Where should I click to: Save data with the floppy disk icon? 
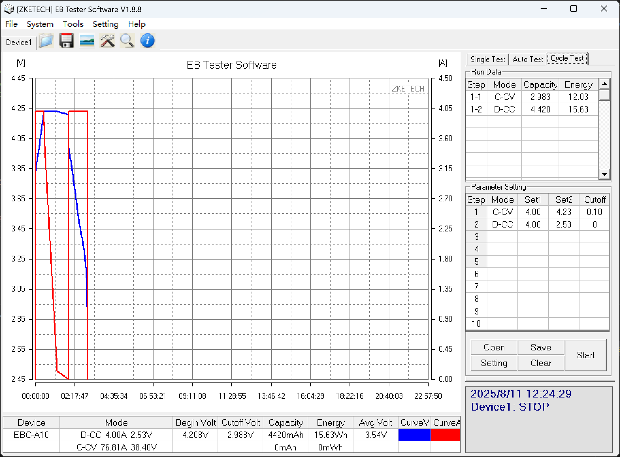[x=66, y=41]
